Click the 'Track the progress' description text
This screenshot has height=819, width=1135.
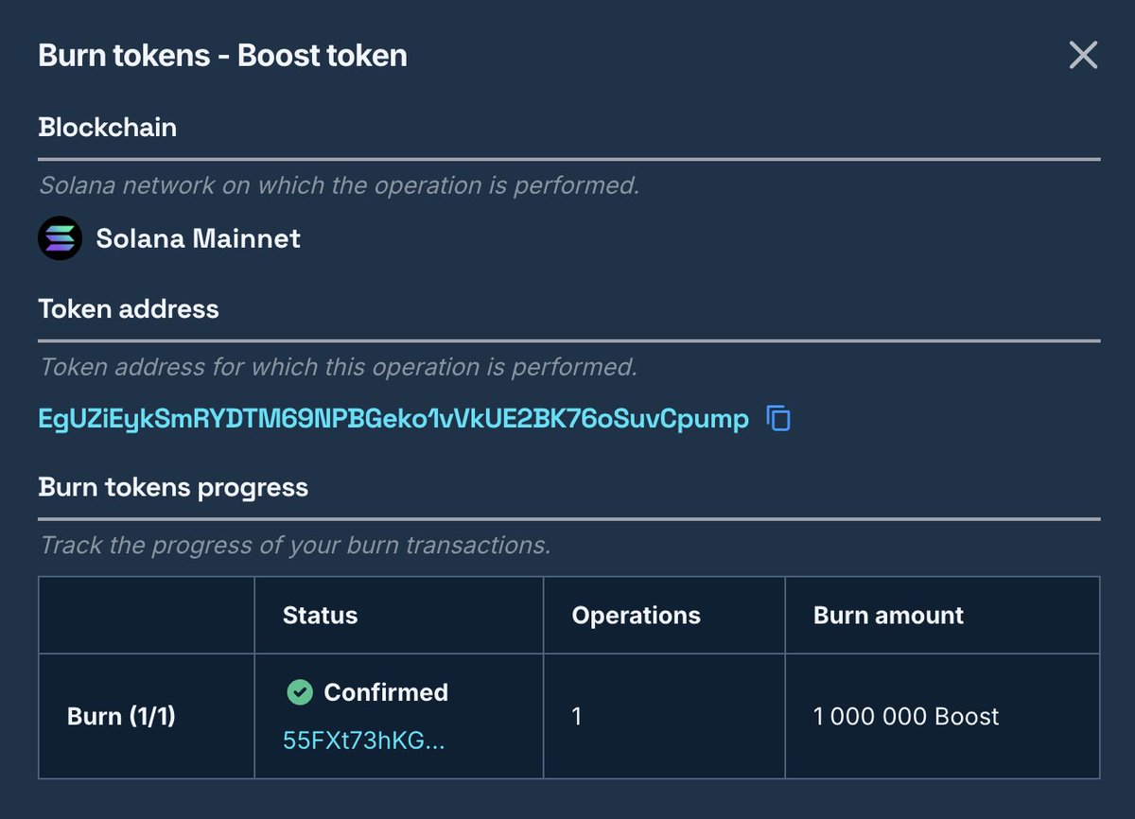[x=295, y=546]
